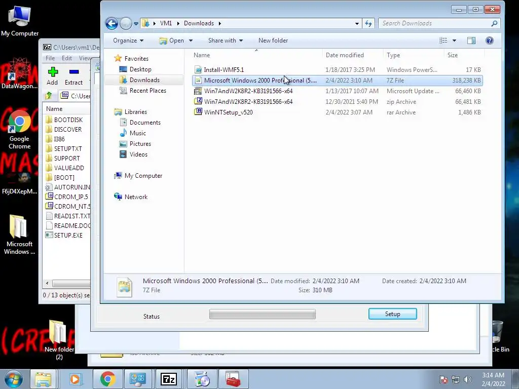Screen dimensions: 519x389
Task: Click the Chrome taskbar icon
Action: pyautogui.click(x=107, y=379)
